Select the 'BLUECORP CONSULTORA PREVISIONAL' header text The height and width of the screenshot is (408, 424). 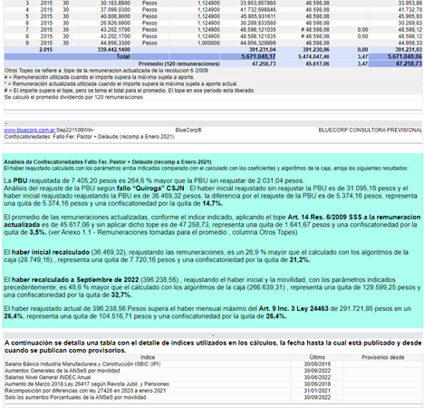[371, 130]
